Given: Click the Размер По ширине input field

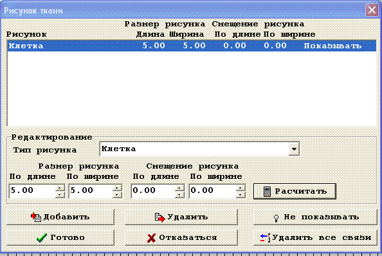Looking at the screenshot, I should click(x=91, y=191).
